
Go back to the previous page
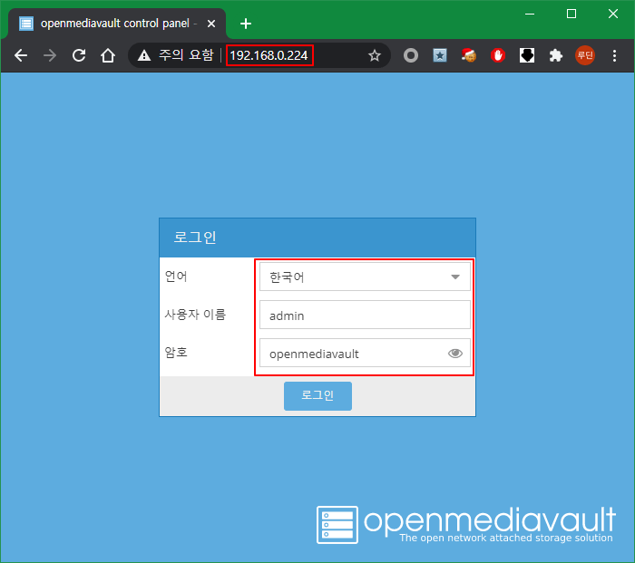pos(21,55)
